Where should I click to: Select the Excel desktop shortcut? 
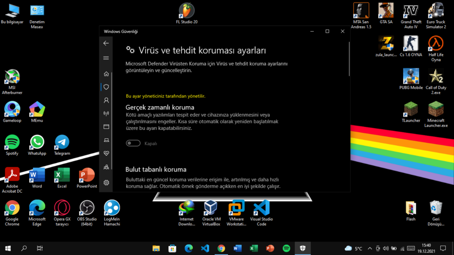pos(62,178)
